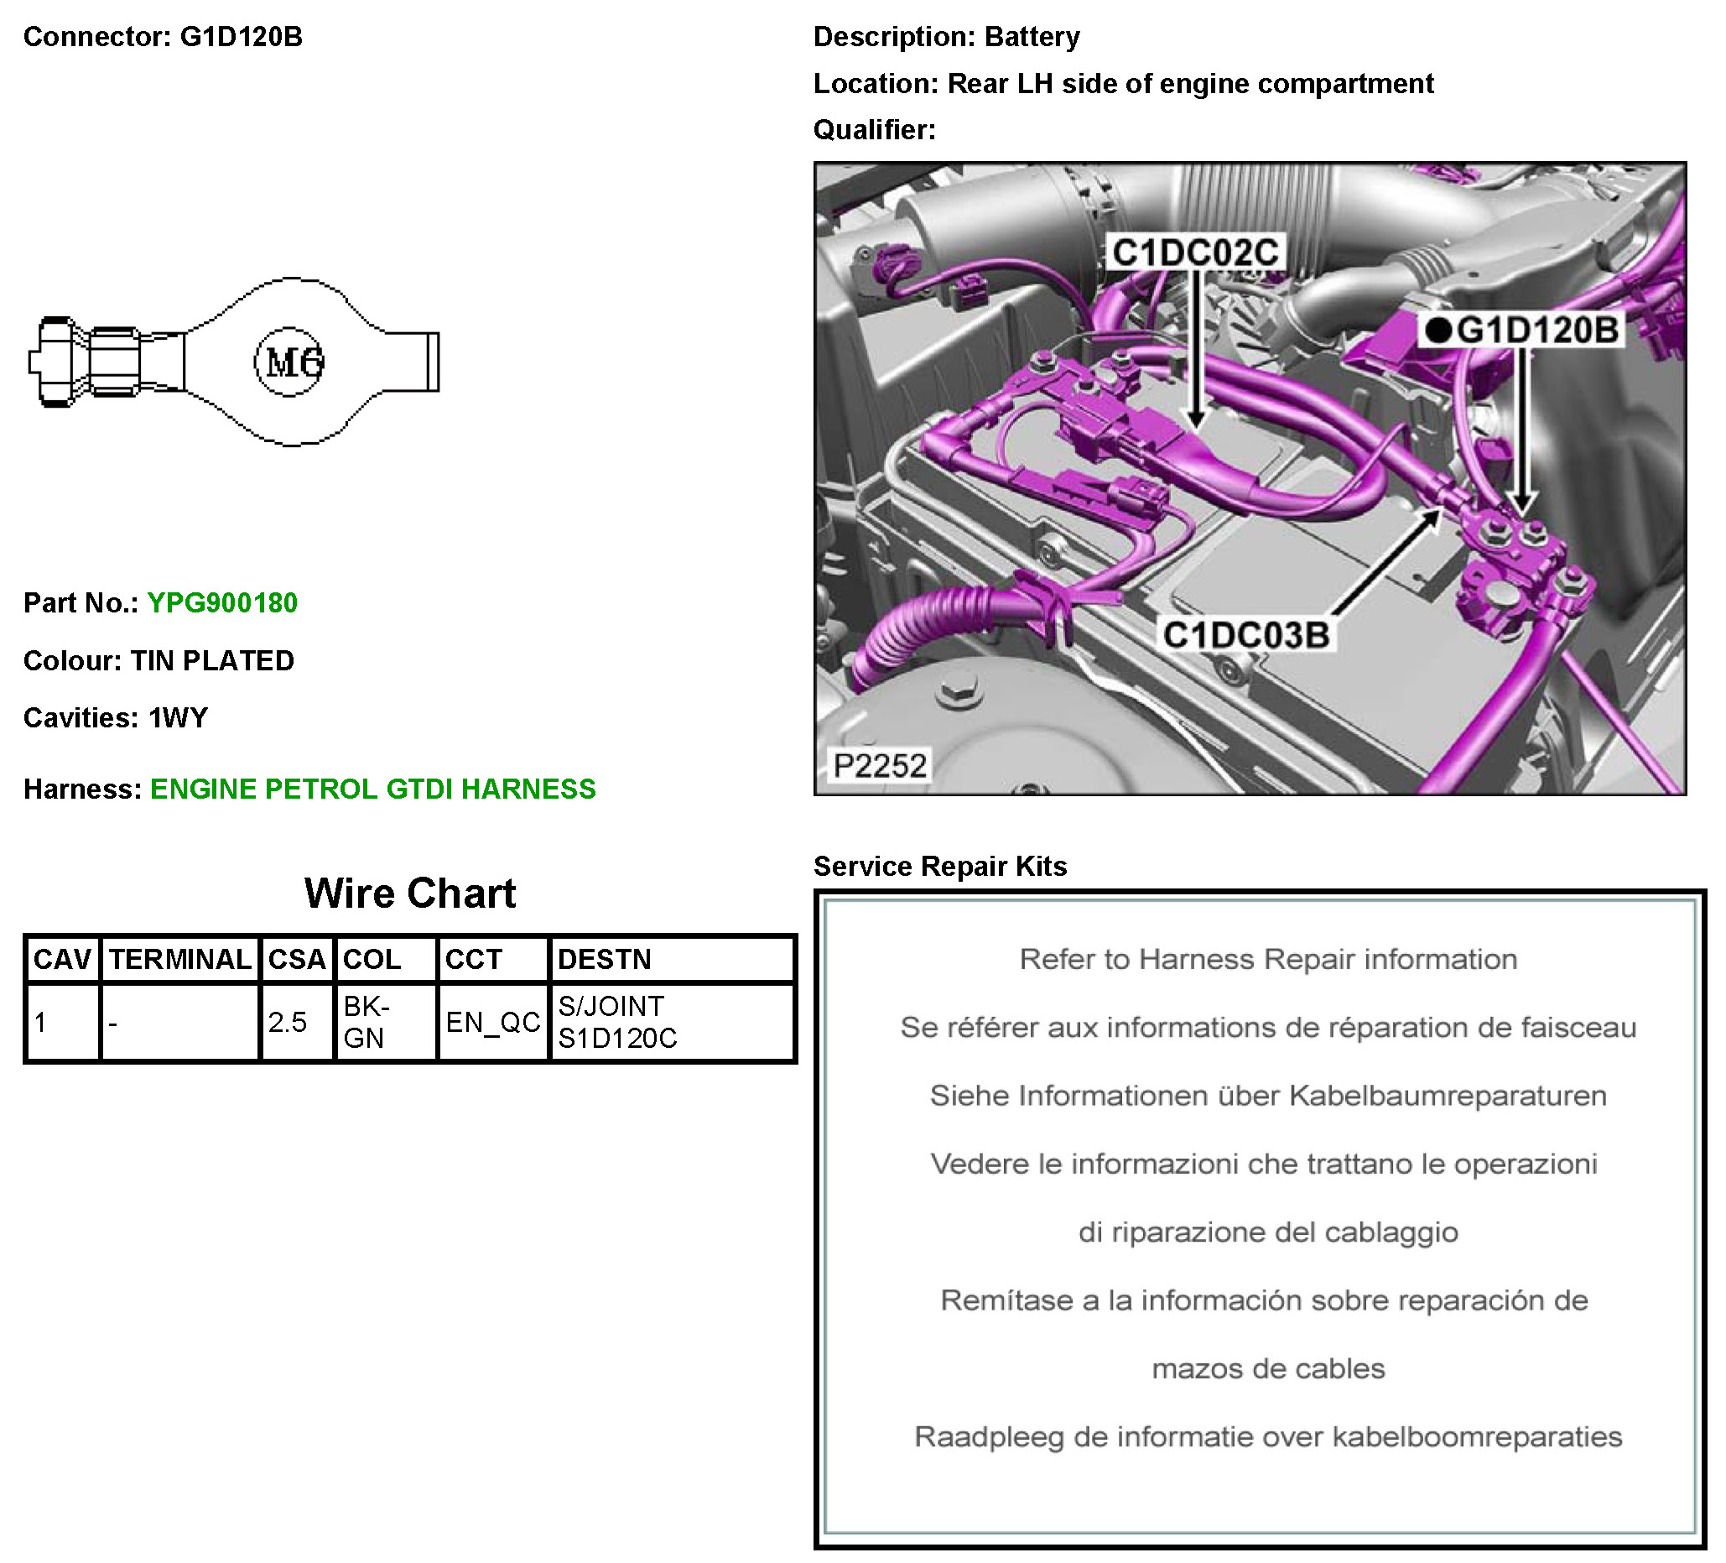This screenshot has width=1726, height=1563.
Task: Click the EN_QC circuit cell
Action: click(493, 1023)
